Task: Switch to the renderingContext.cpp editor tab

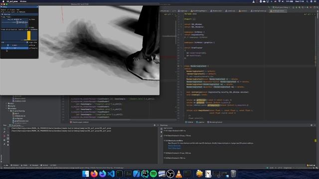Action: tap(258, 11)
